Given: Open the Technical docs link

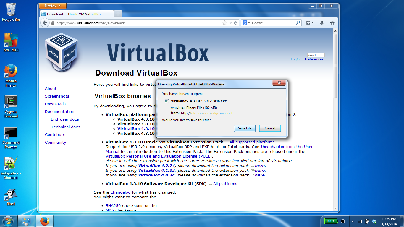Looking at the screenshot, I should tap(65, 127).
